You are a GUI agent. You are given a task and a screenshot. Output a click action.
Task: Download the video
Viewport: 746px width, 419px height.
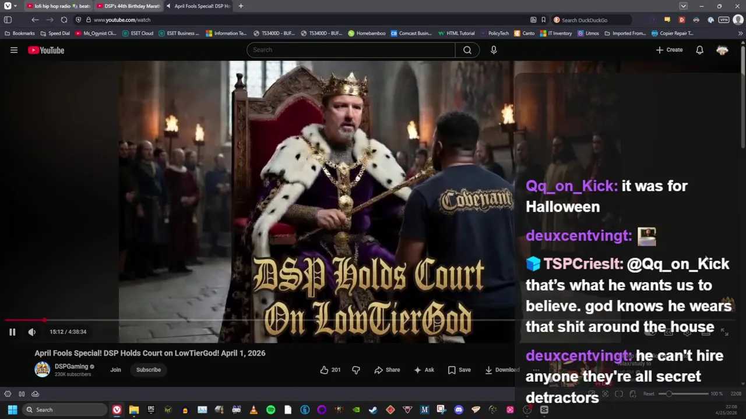(502, 370)
